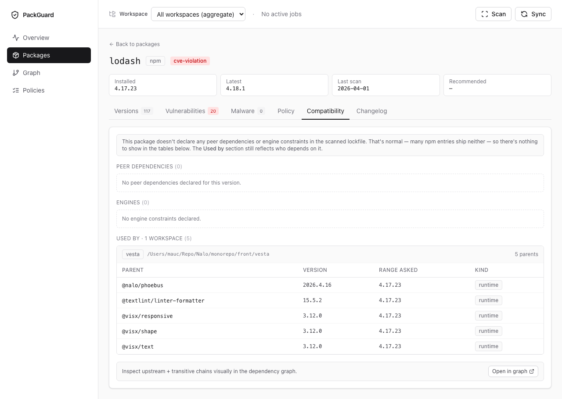
Task: Click the Sync button
Action: coord(533,14)
